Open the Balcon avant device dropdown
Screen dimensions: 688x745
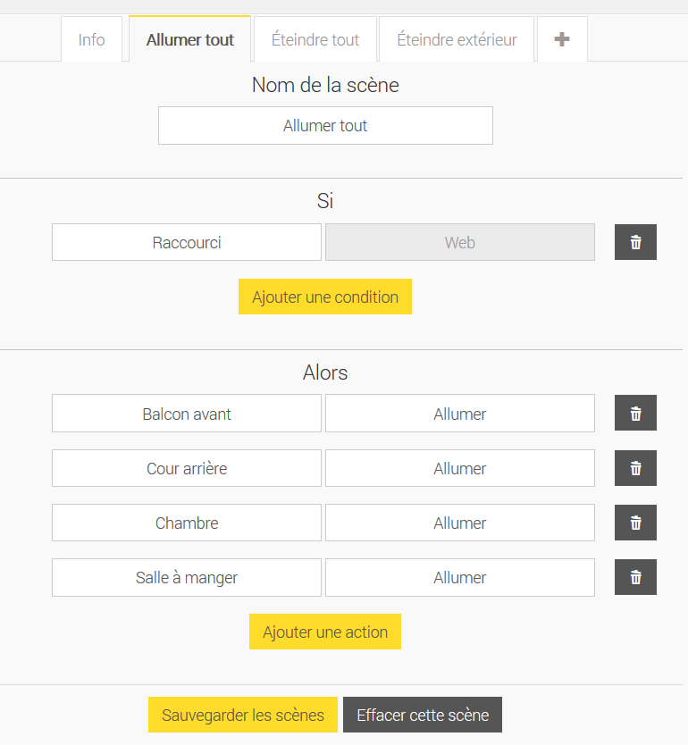tap(187, 414)
